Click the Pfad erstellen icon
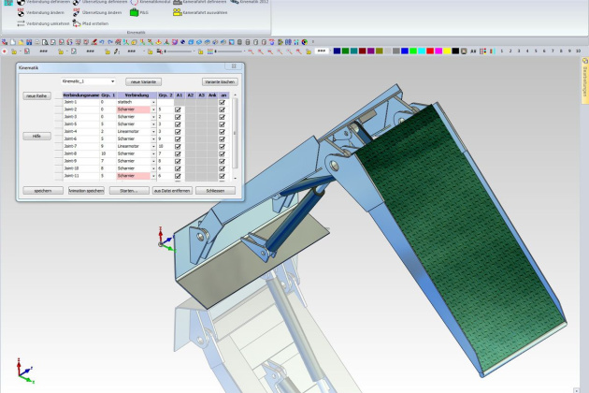The height and width of the screenshot is (393, 589). 76,22
